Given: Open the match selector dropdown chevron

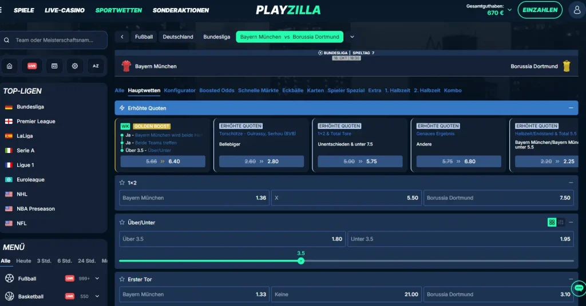Looking at the screenshot, I should 352,37.
